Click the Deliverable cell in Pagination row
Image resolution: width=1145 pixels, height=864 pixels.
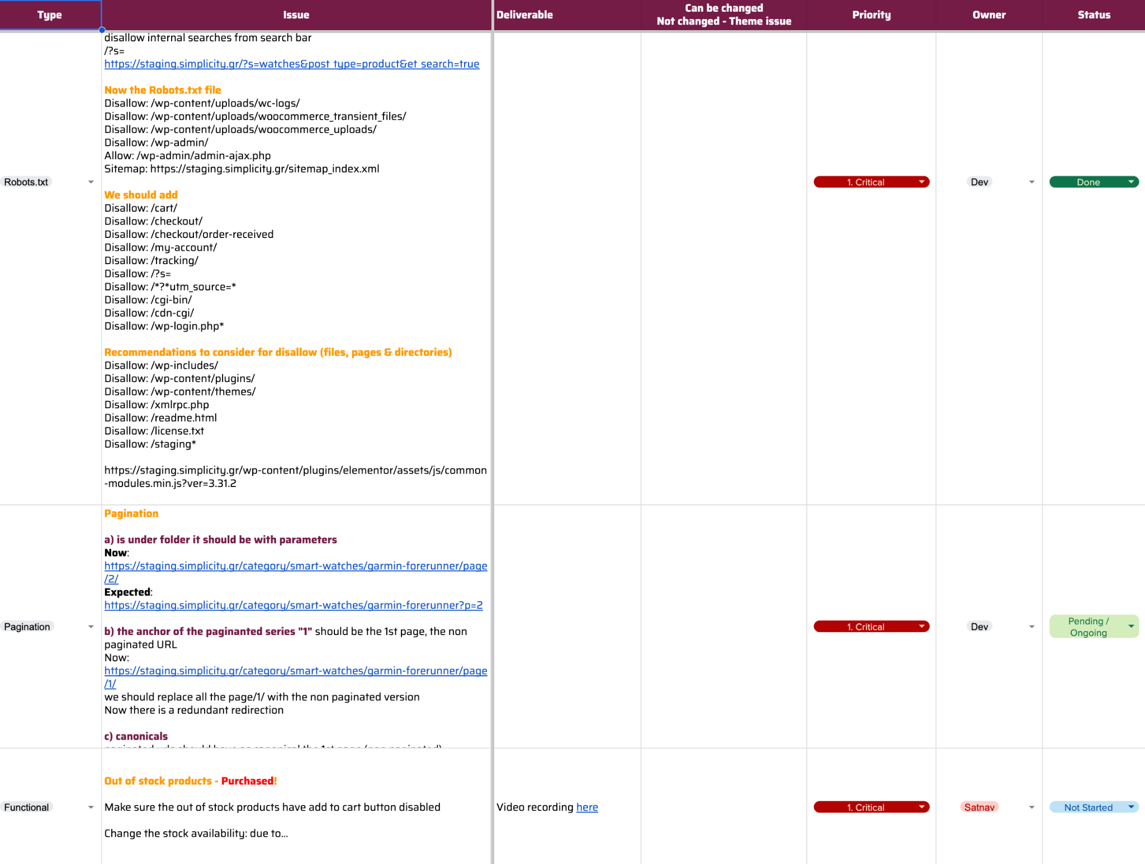(567, 627)
